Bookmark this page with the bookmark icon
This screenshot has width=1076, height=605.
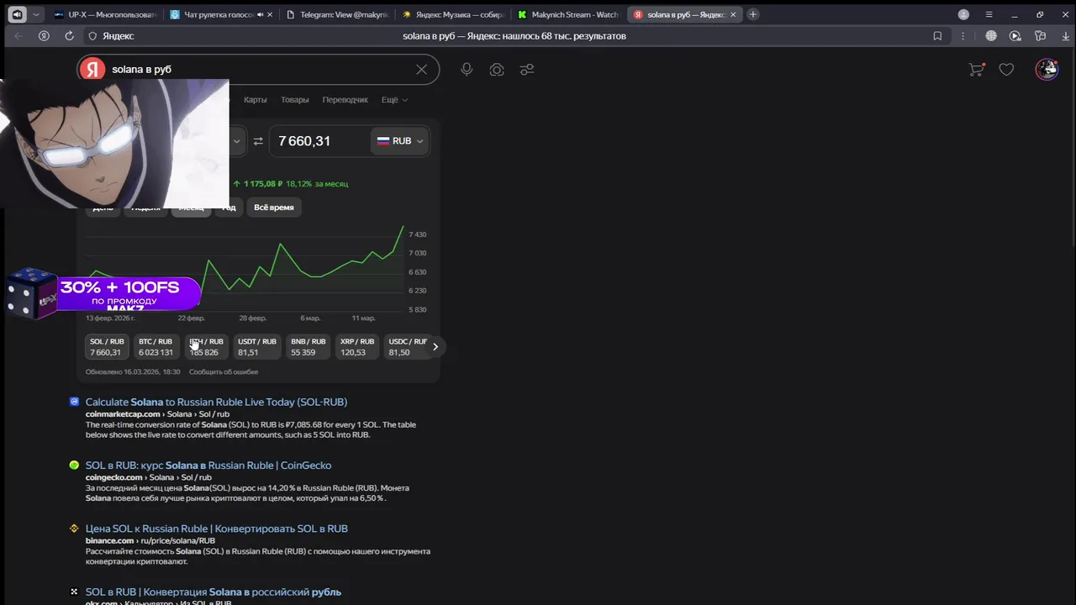(937, 36)
